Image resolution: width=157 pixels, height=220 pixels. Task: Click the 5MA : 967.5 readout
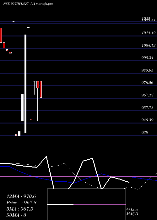[19, 209]
